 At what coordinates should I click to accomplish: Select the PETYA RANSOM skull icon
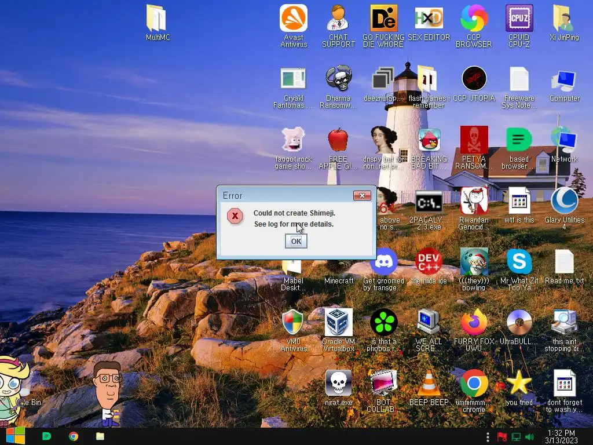pyautogui.click(x=474, y=140)
